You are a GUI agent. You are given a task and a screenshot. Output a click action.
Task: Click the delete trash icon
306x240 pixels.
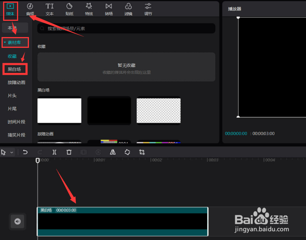tap(69, 152)
